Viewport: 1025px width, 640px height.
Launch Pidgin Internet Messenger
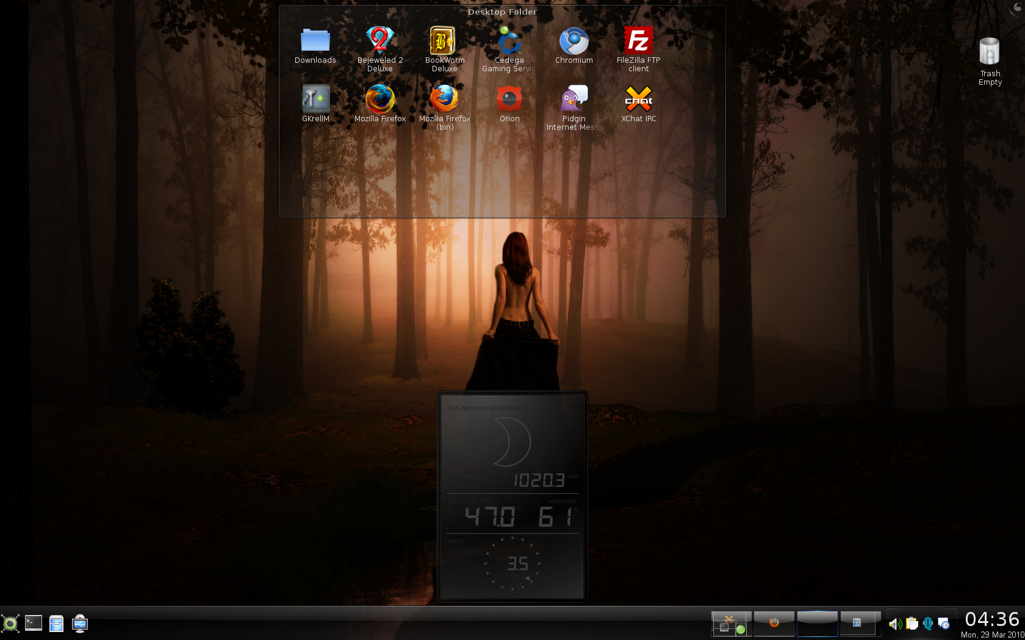(574, 99)
